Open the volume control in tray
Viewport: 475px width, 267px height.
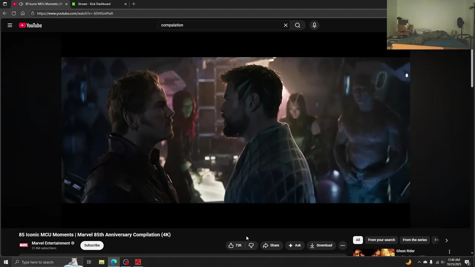[x=443, y=262]
